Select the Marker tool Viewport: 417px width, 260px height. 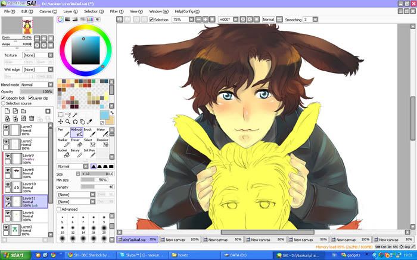63,145
